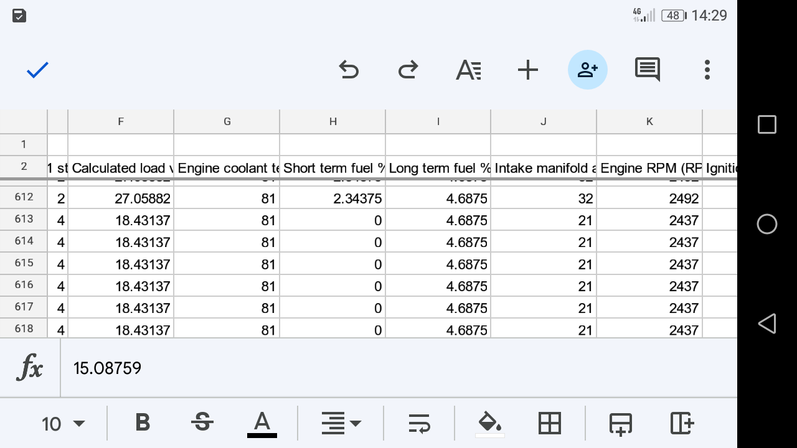
Task: Tap the formula bar showing 15.08759
Action: coord(398,368)
